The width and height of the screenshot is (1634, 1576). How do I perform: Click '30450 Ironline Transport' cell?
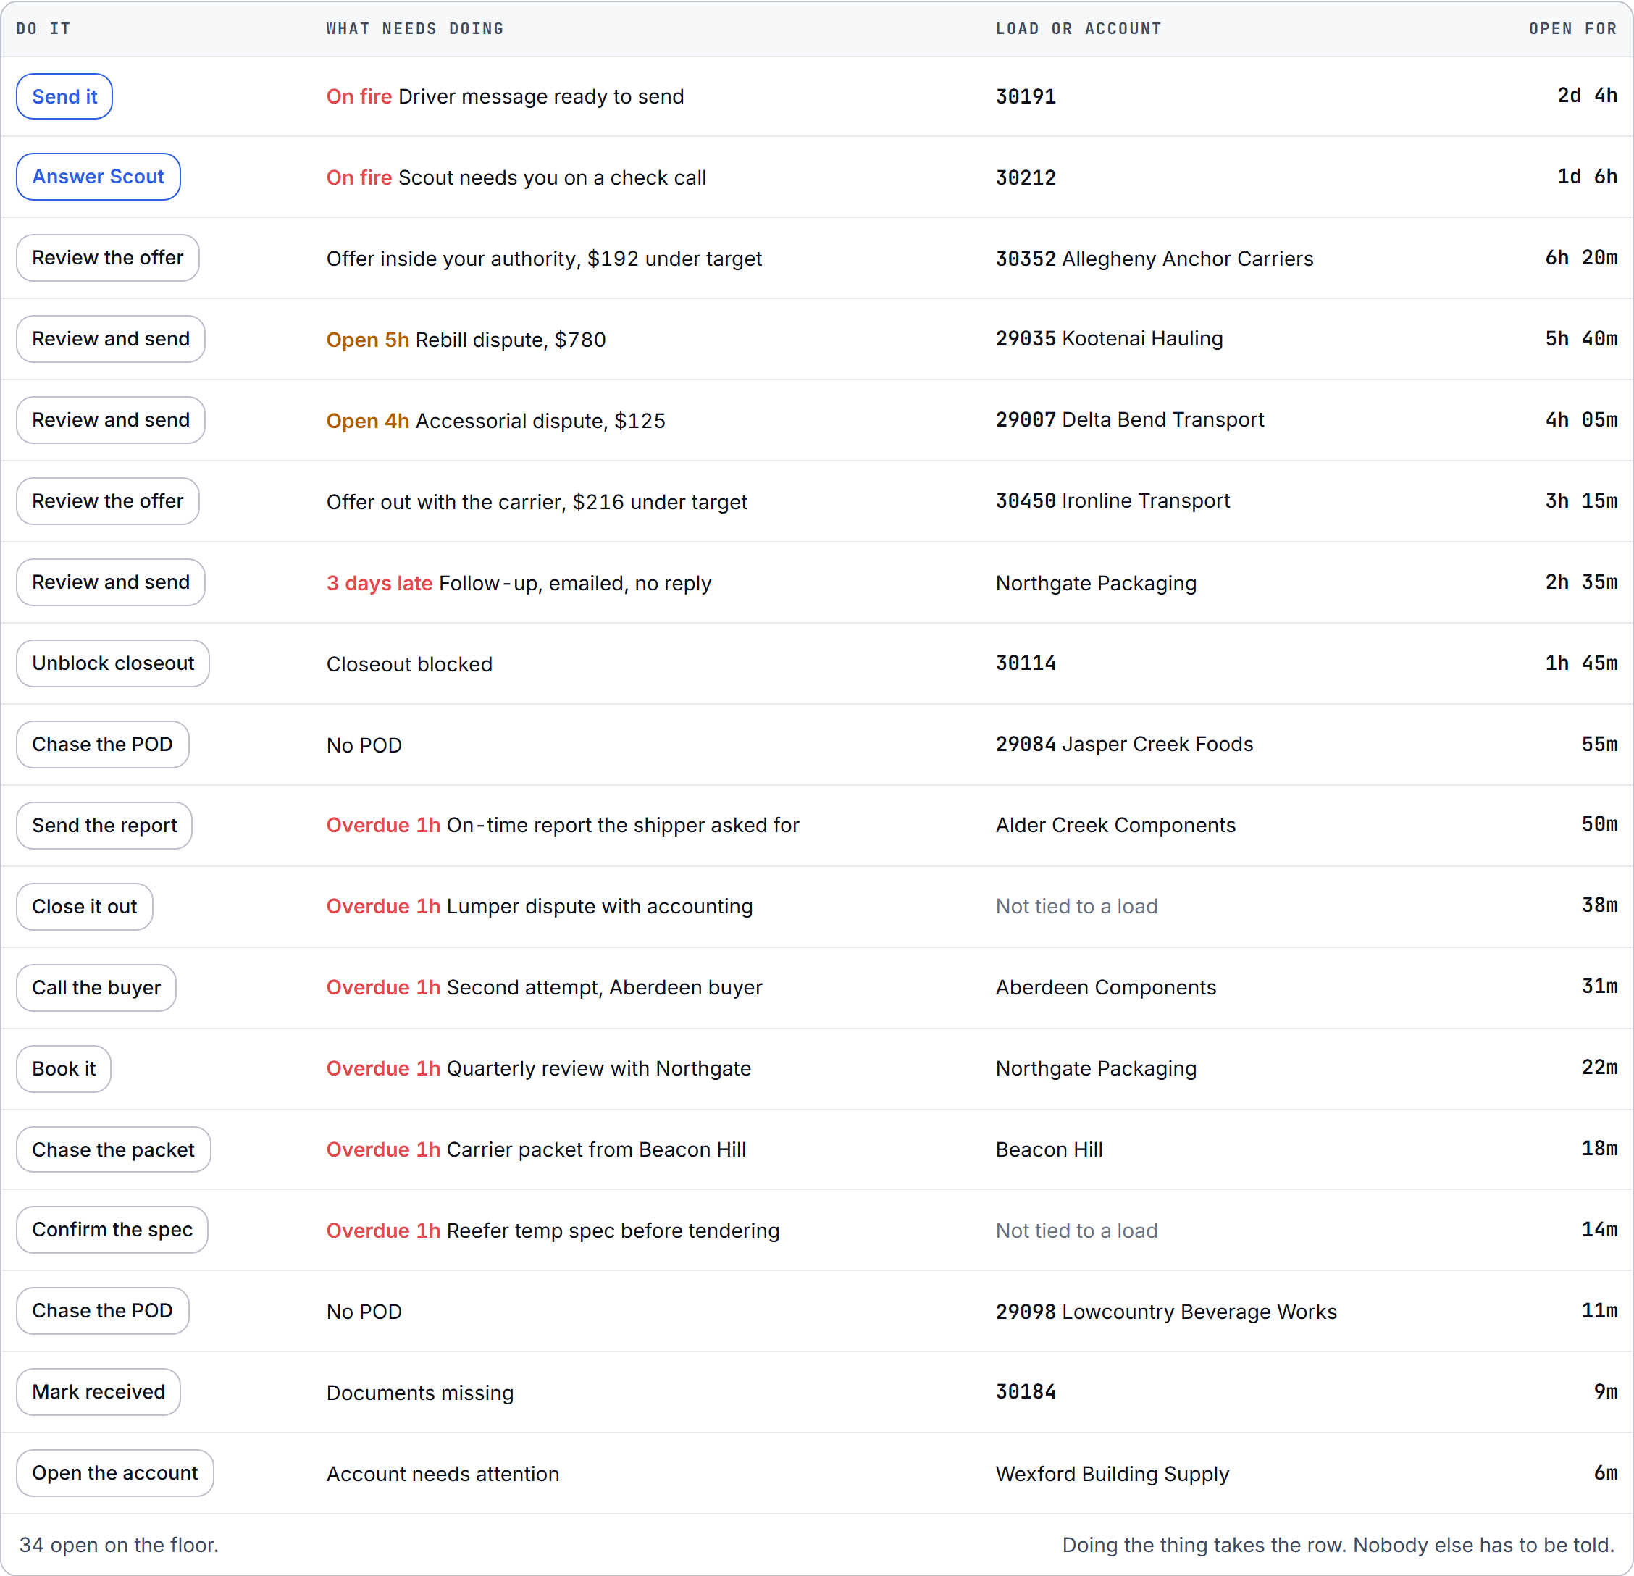coord(1113,501)
